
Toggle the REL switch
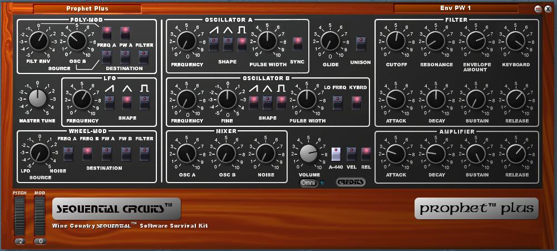(x=366, y=154)
